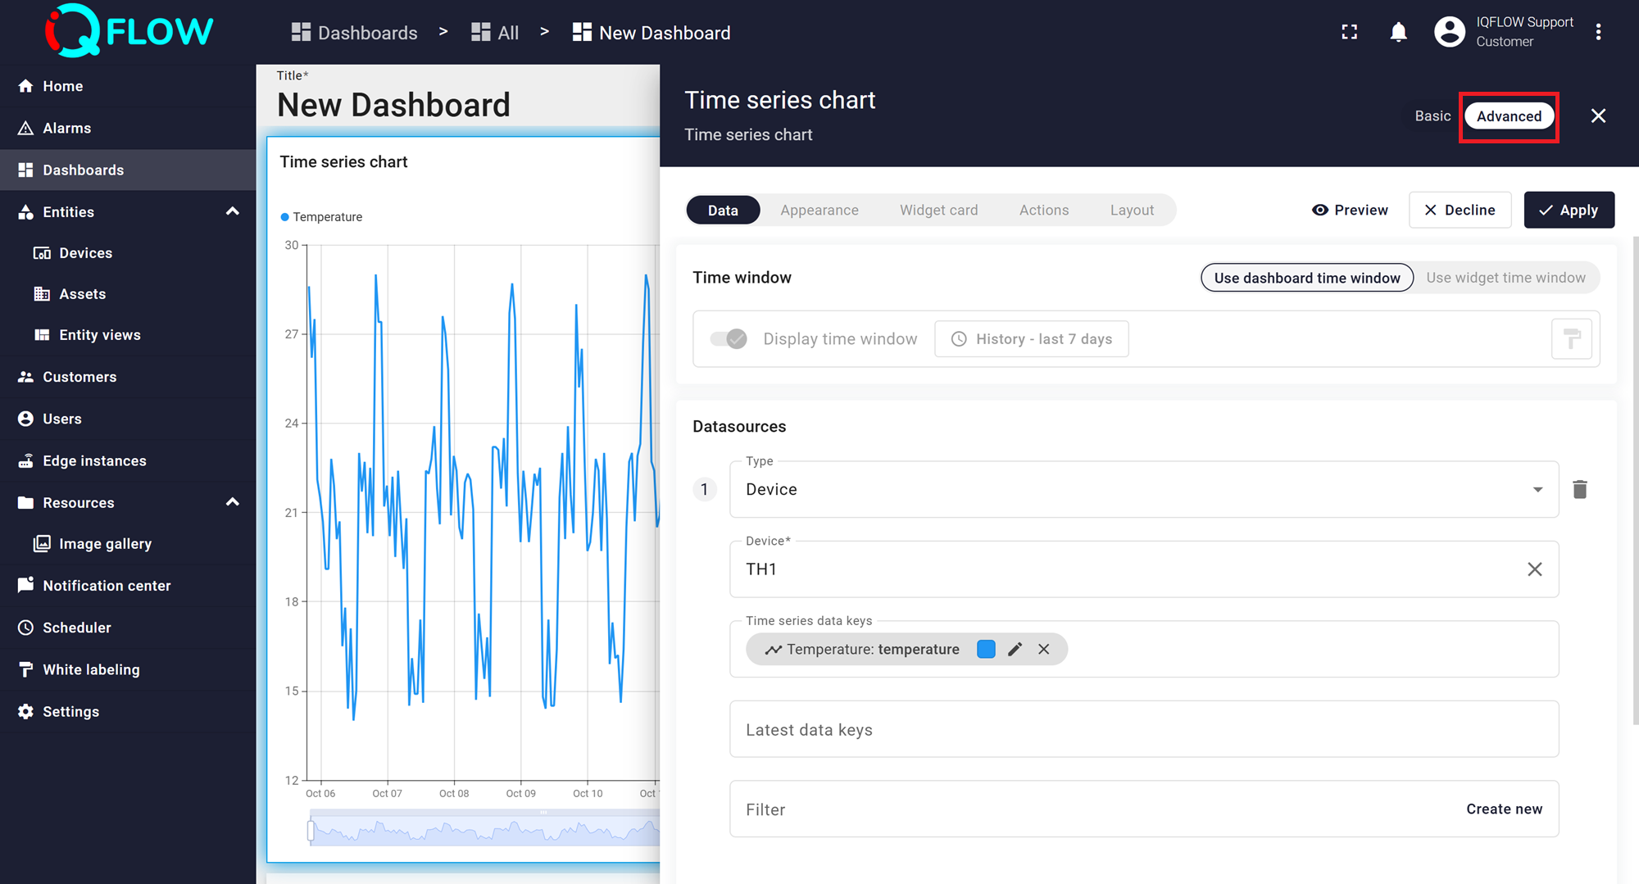This screenshot has width=1639, height=884.
Task: Switch to the Appearance tab
Action: (819, 211)
